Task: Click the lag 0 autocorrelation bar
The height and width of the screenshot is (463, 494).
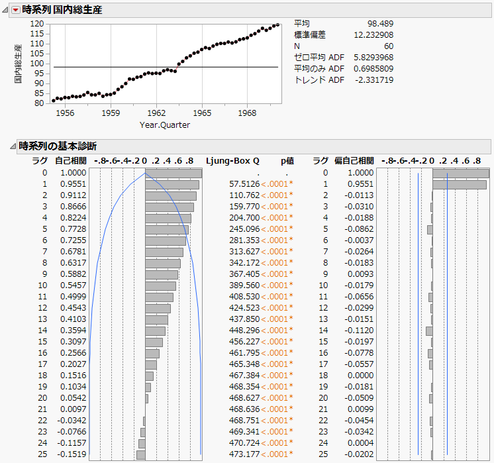Action: click(x=173, y=174)
